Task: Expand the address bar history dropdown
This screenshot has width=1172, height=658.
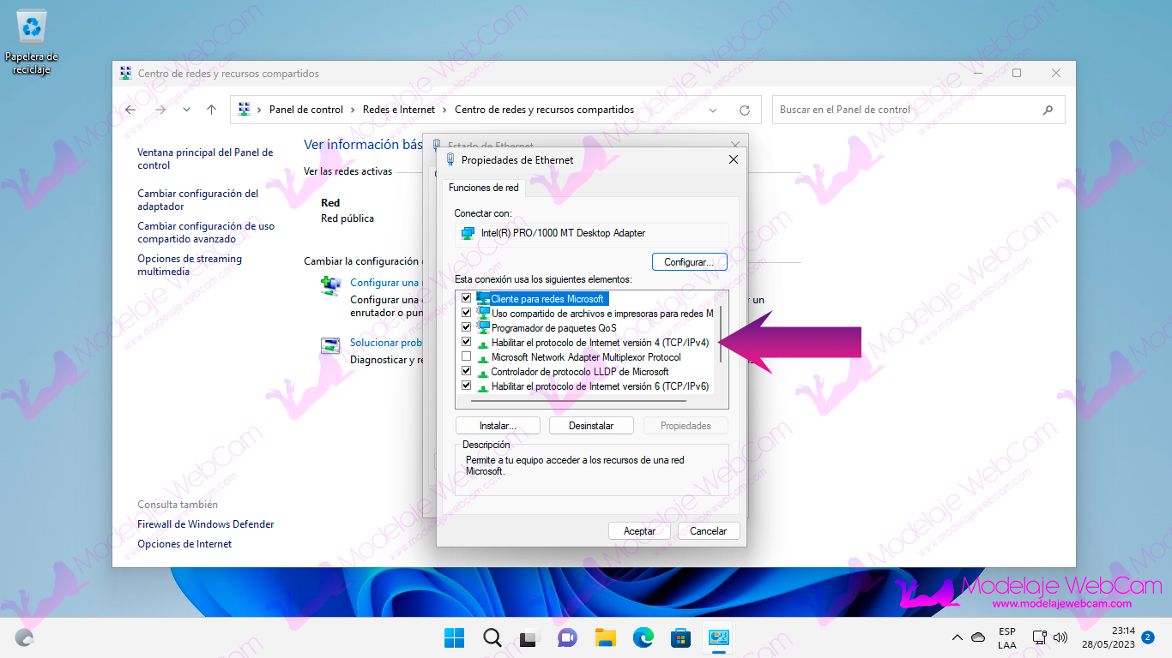Action: tap(713, 111)
